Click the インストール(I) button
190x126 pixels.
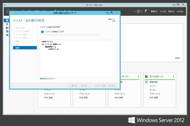pyautogui.click(x=100, y=86)
